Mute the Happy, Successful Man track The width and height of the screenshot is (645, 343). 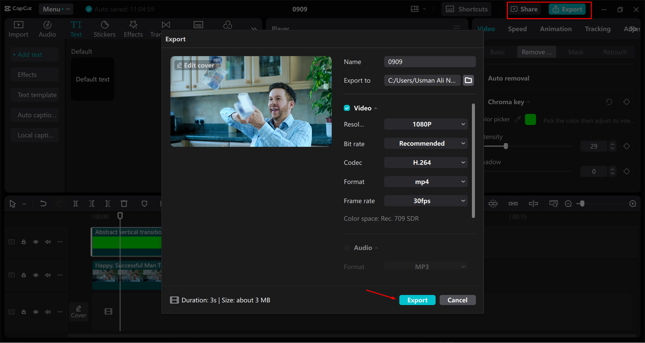coord(48,275)
